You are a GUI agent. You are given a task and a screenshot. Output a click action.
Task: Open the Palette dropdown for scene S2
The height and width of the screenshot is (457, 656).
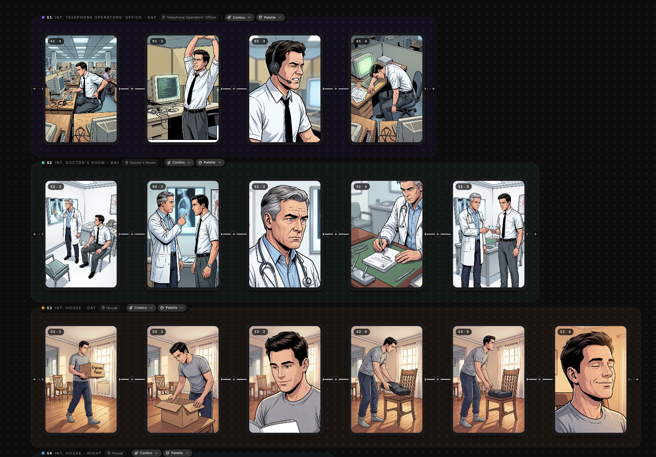(210, 163)
